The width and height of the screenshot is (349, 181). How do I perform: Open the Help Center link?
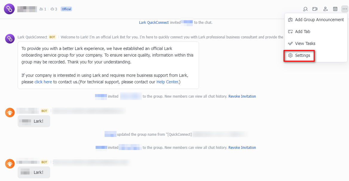pos(167,82)
